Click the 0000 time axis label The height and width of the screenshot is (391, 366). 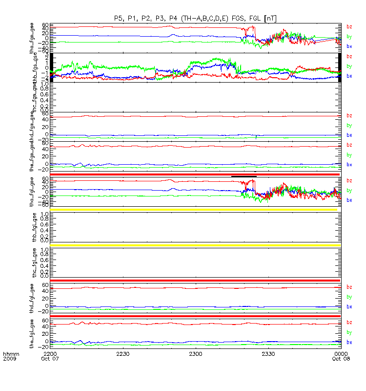coord(341,354)
